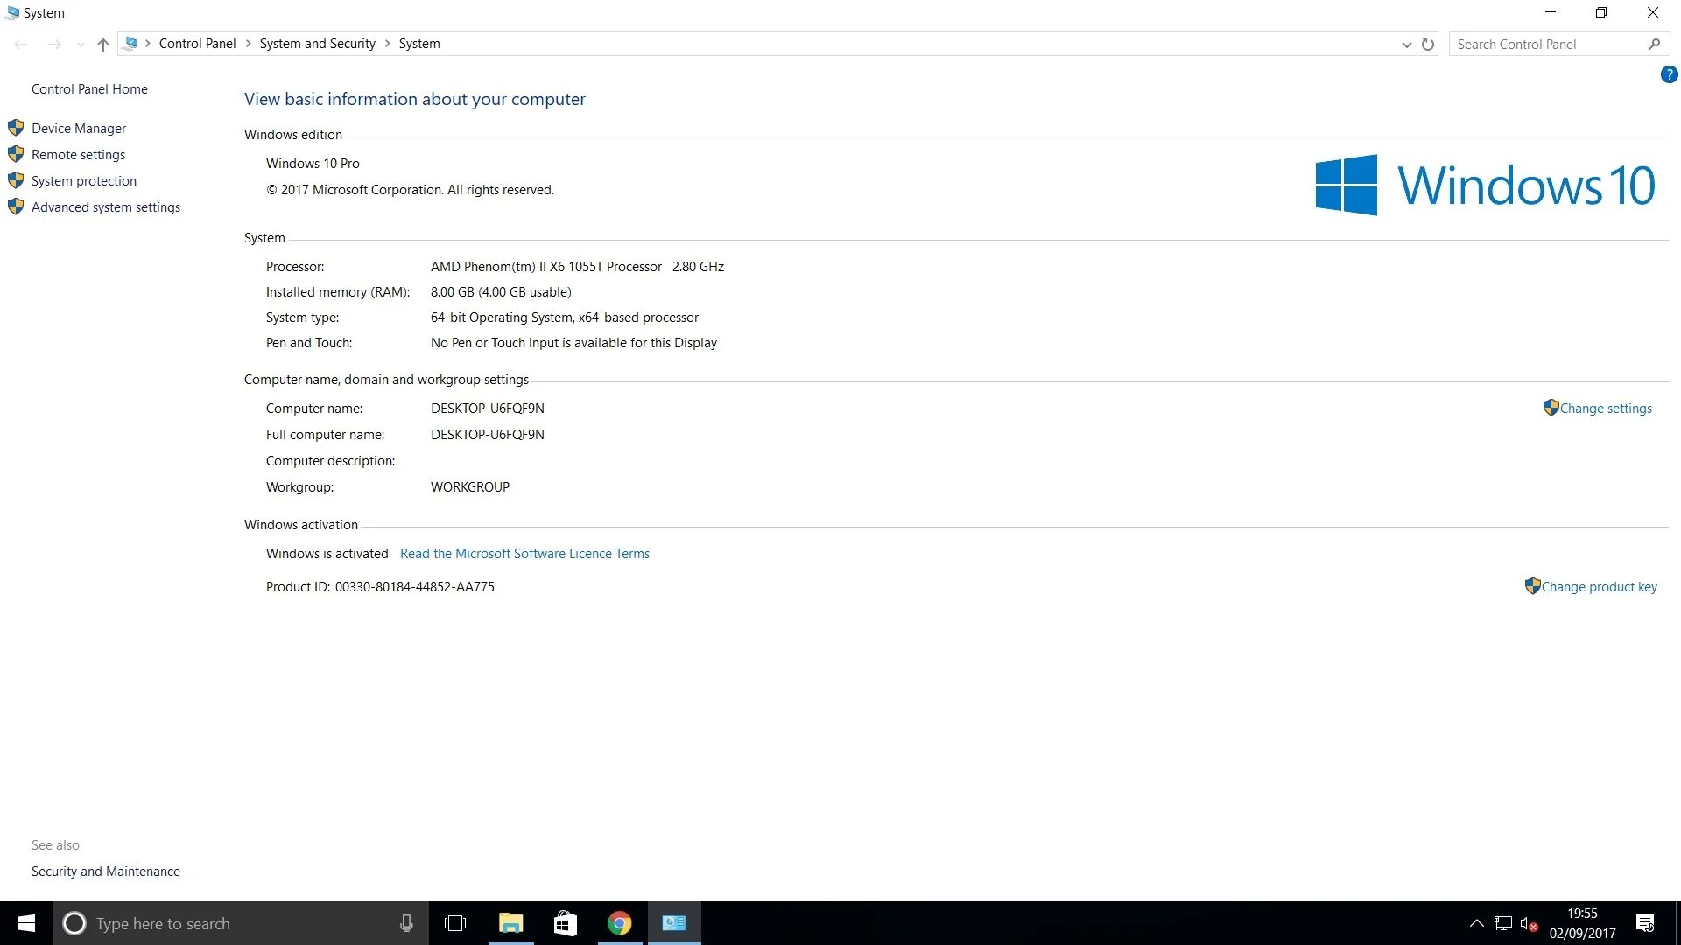Screen dimensions: 1681x945
Task: Click the Cortana microphone icon
Action: click(406, 923)
